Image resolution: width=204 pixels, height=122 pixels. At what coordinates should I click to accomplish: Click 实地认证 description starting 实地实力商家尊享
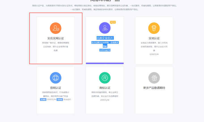coord(154,47)
